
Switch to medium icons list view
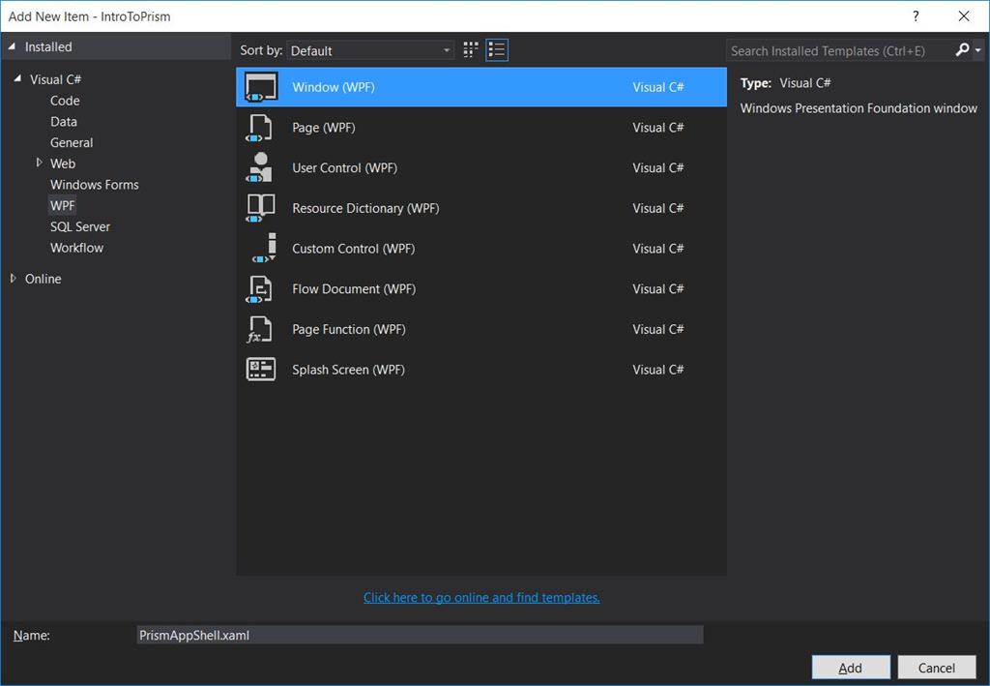[x=497, y=50]
